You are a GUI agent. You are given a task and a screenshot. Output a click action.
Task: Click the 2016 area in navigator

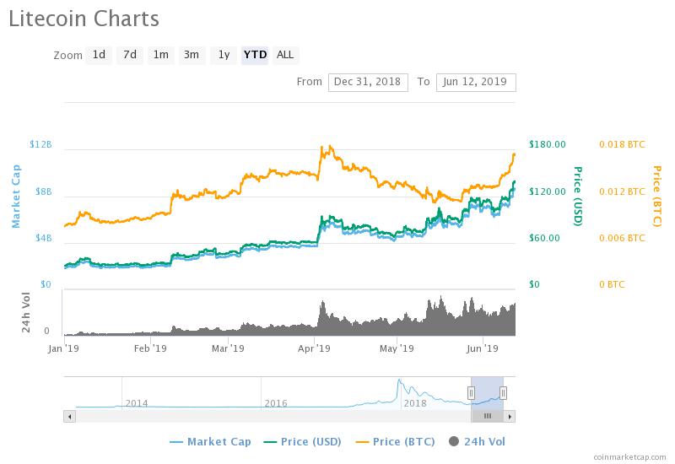(x=276, y=403)
